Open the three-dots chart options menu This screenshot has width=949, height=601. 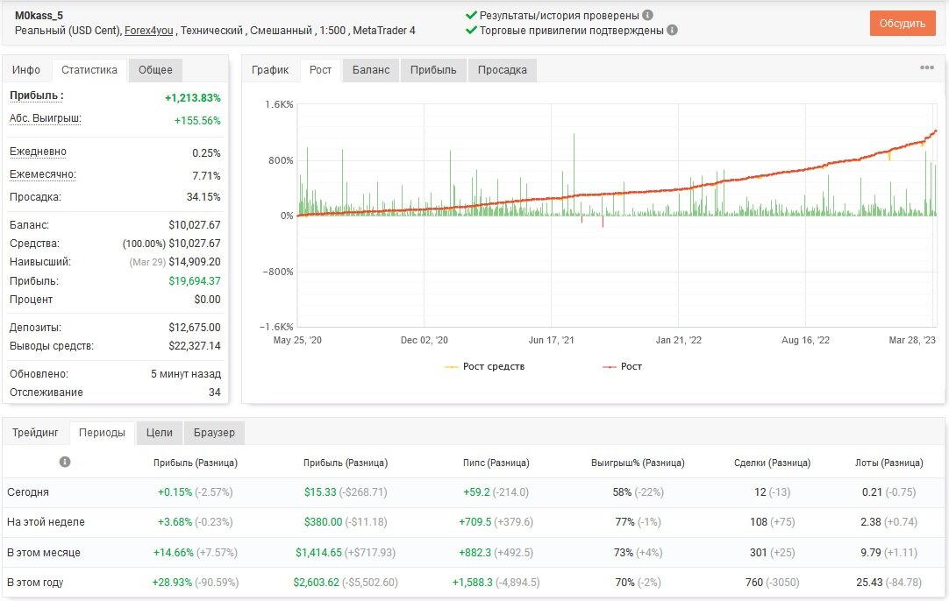coord(926,67)
